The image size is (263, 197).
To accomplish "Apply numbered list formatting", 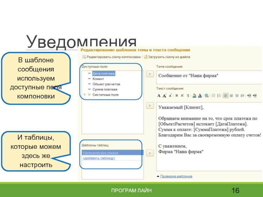I will pos(219,96).
